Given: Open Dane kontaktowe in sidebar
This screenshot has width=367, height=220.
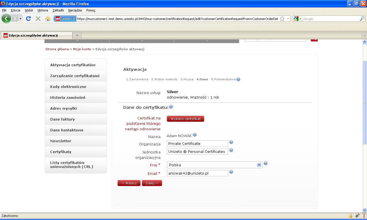Looking at the screenshot, I should [x=76, y=130].
